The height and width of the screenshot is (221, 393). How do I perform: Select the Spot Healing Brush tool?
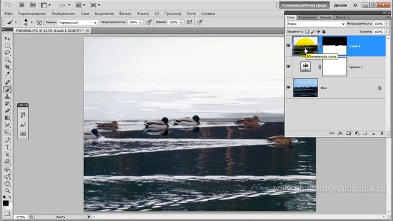(x=7, y=82)
